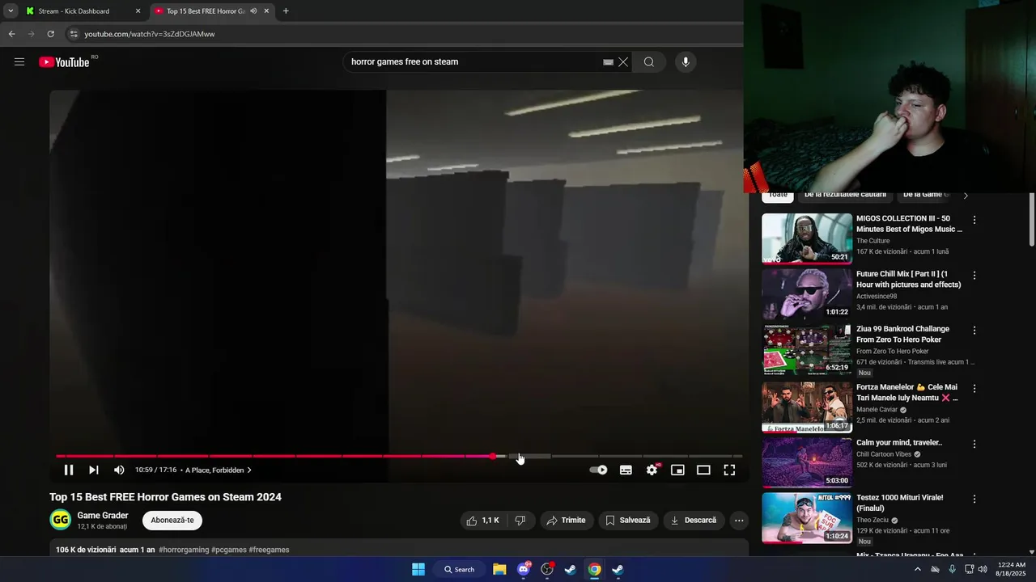
Task: Save video with Salvează button
Action: click(628, 521)
